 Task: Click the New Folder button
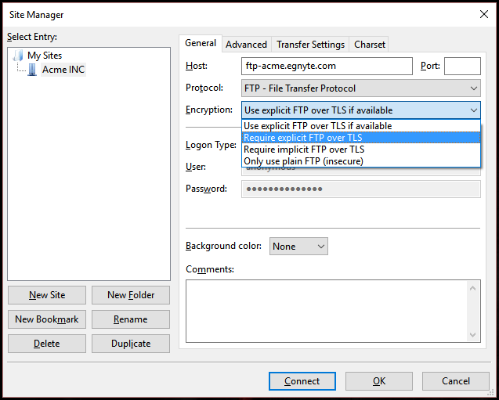[x=131, y=295]
